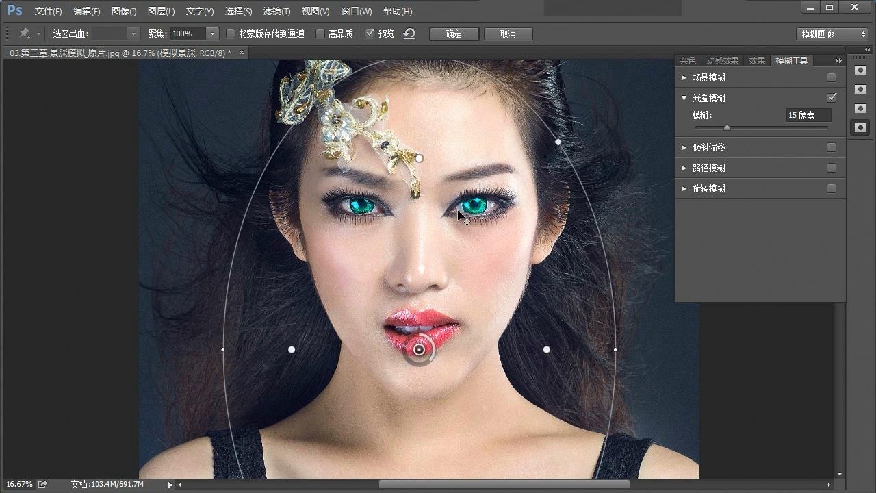Click the vertical scrollbar down arrow
Image resolution: width=876 pixels, height=493 pixels.
pyautogui.click(x=840, y=474)
